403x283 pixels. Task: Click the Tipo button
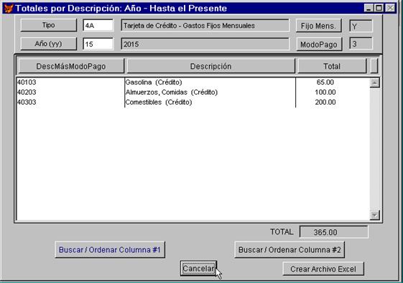tap(49, 25)
